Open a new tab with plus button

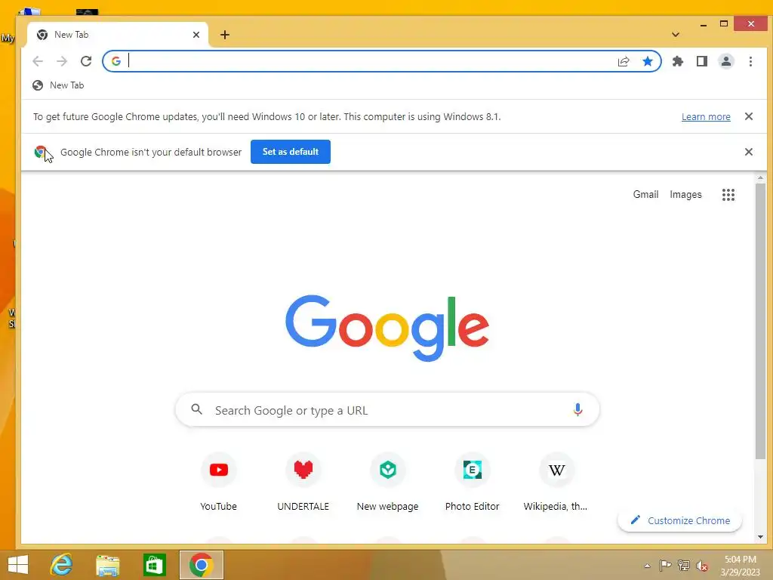[x=225, y=35]
